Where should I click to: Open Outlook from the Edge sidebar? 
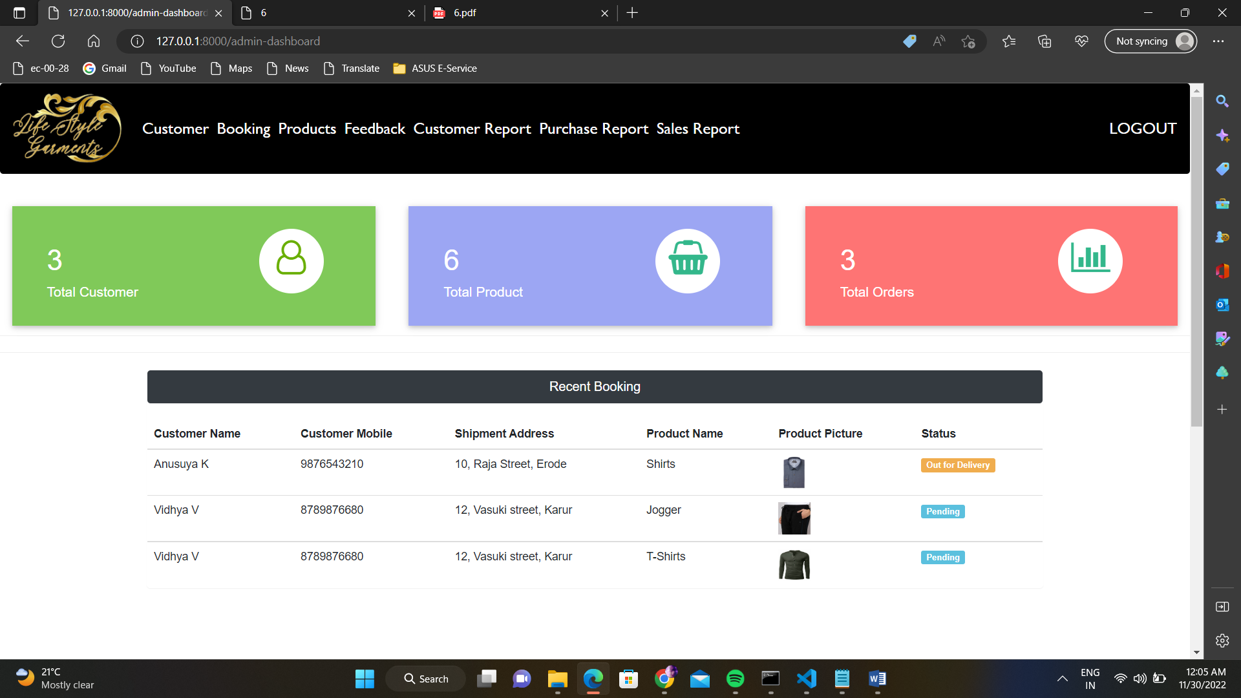pos(1222,304)
